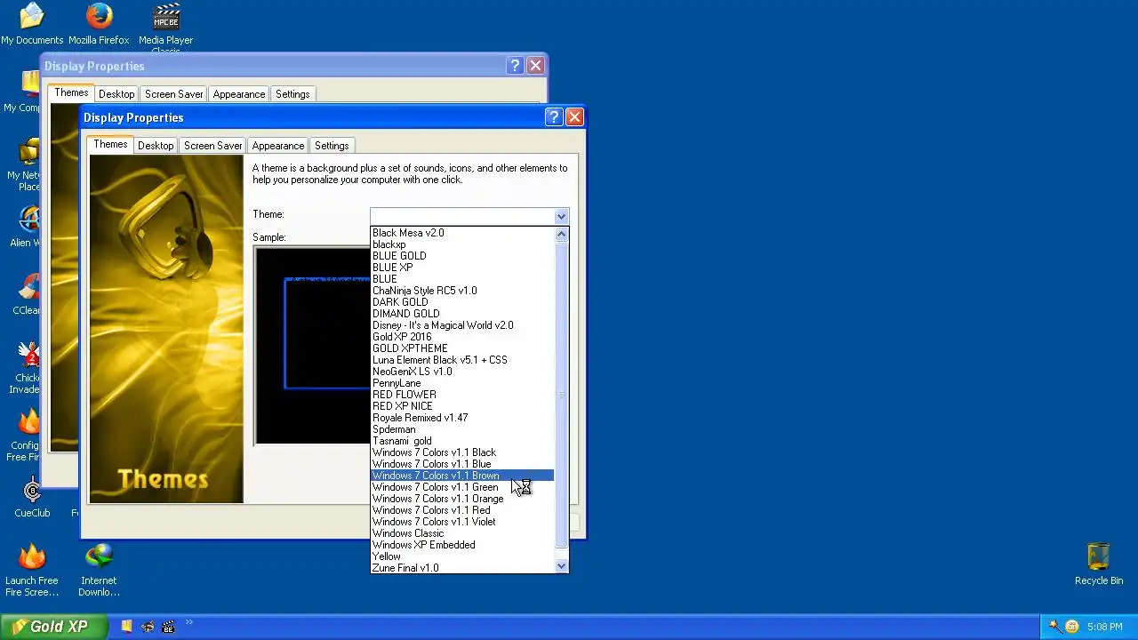Click help button in back Display Properties window
1138x640 pixels.
pos(515,65)
